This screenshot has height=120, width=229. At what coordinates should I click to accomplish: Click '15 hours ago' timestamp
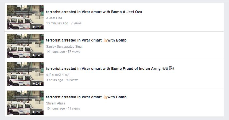coord(56,108)
